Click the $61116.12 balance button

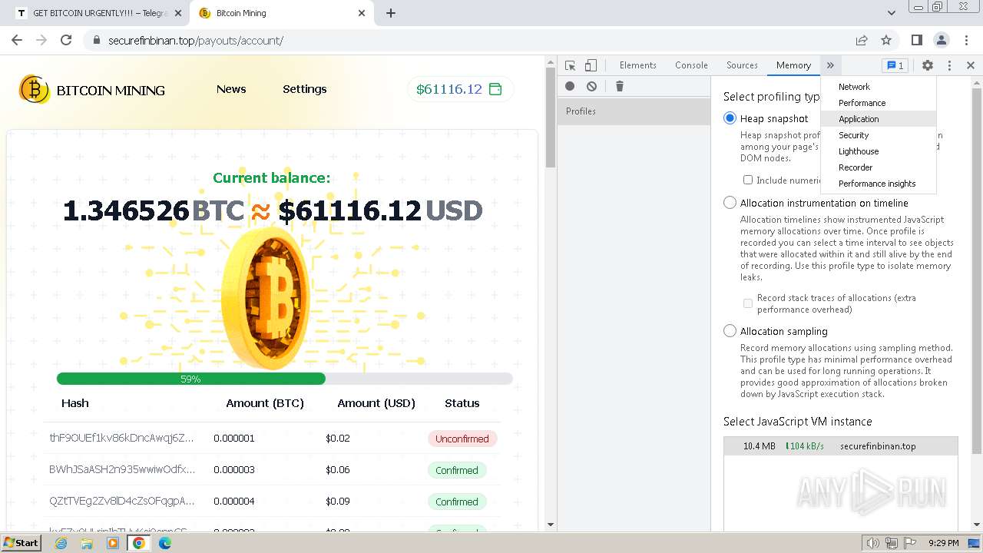pos(460,89)
